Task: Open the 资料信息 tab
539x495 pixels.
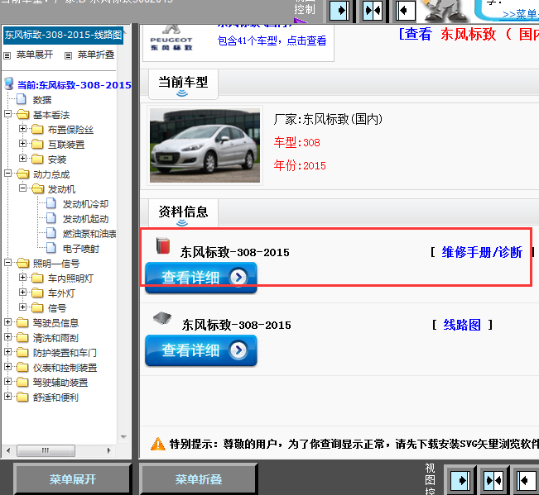Action: coord(183,214)
